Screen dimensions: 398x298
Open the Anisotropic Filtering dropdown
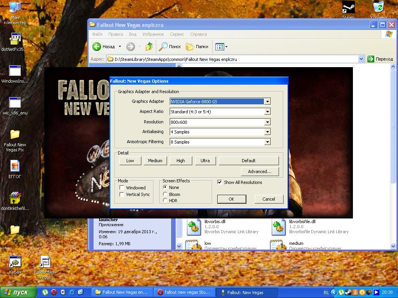pos(267,142)
